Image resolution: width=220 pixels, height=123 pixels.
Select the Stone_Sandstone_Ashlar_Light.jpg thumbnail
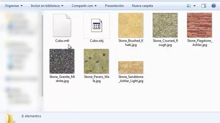click(131, 68)
